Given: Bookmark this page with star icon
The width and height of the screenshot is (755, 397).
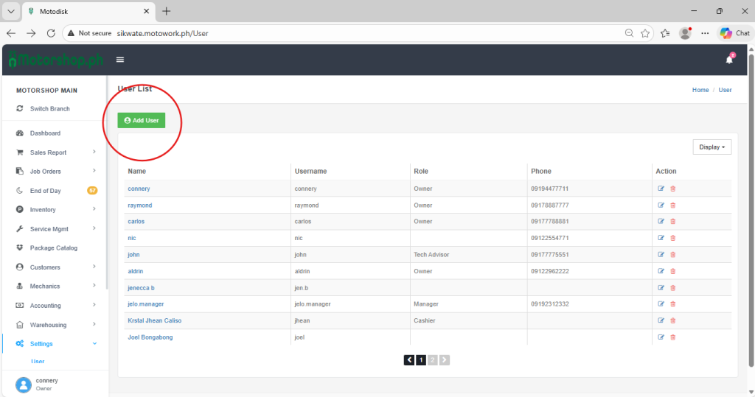Looking at the screenshot, I should pos(645,33).
